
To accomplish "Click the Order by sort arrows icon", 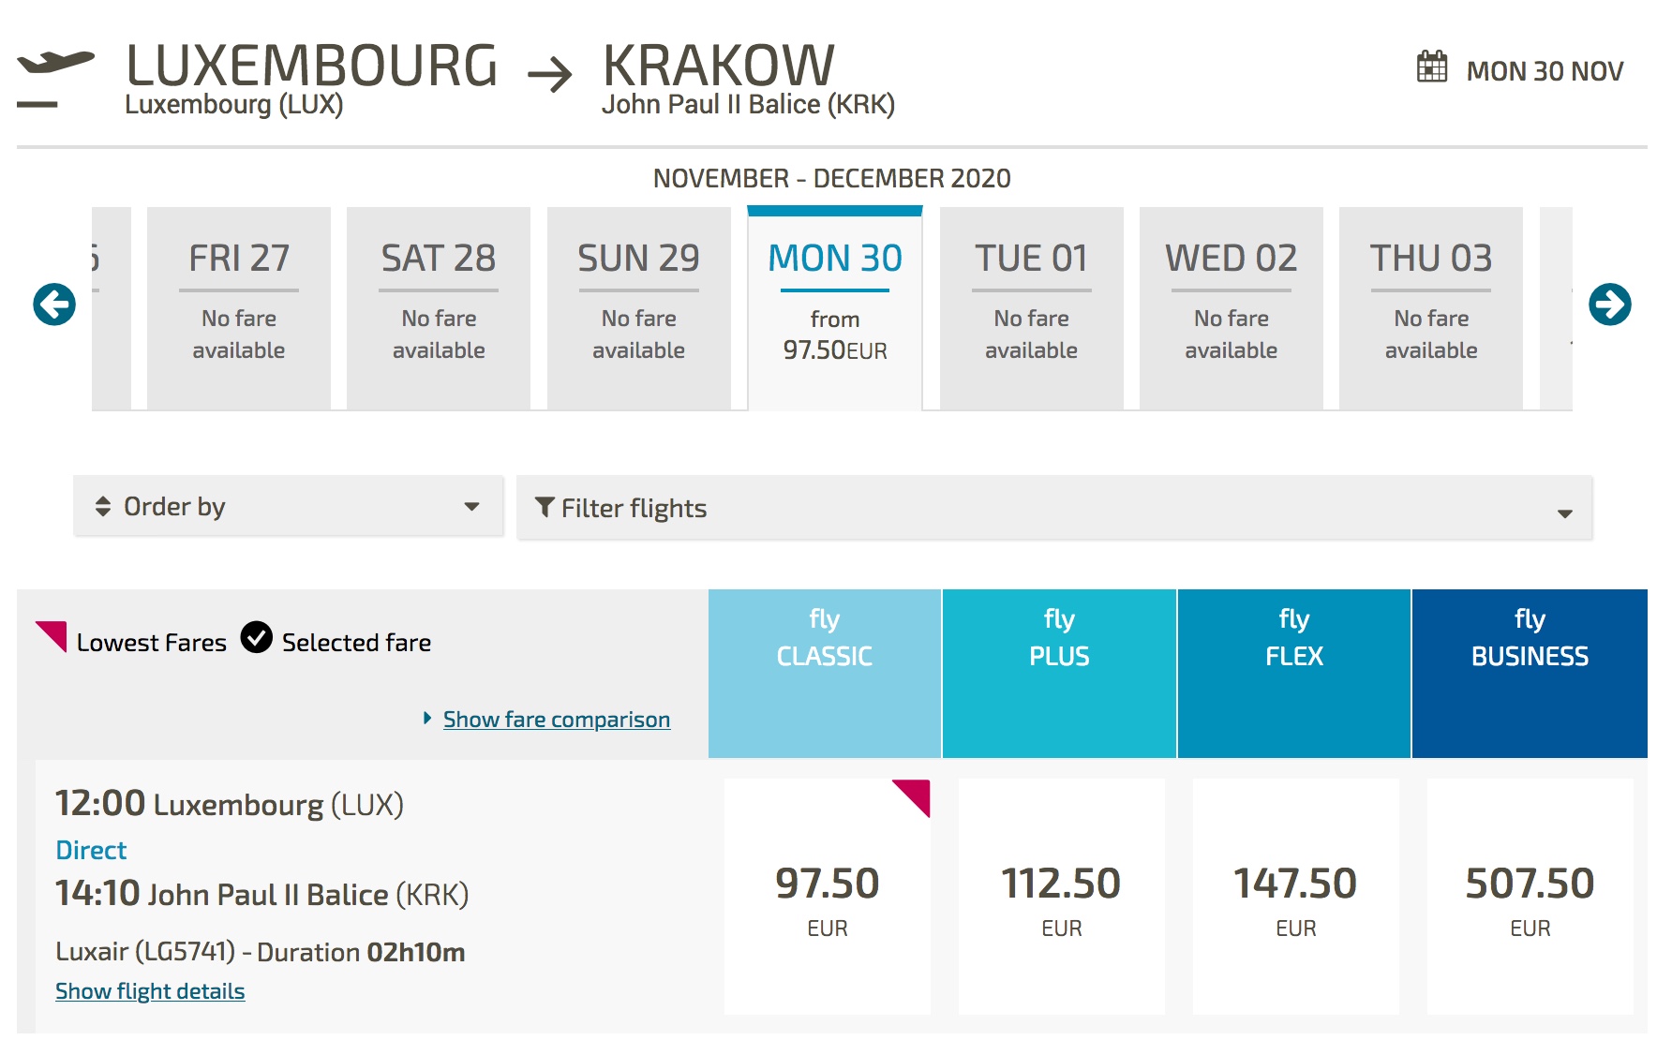I will (x=103, y=506).
